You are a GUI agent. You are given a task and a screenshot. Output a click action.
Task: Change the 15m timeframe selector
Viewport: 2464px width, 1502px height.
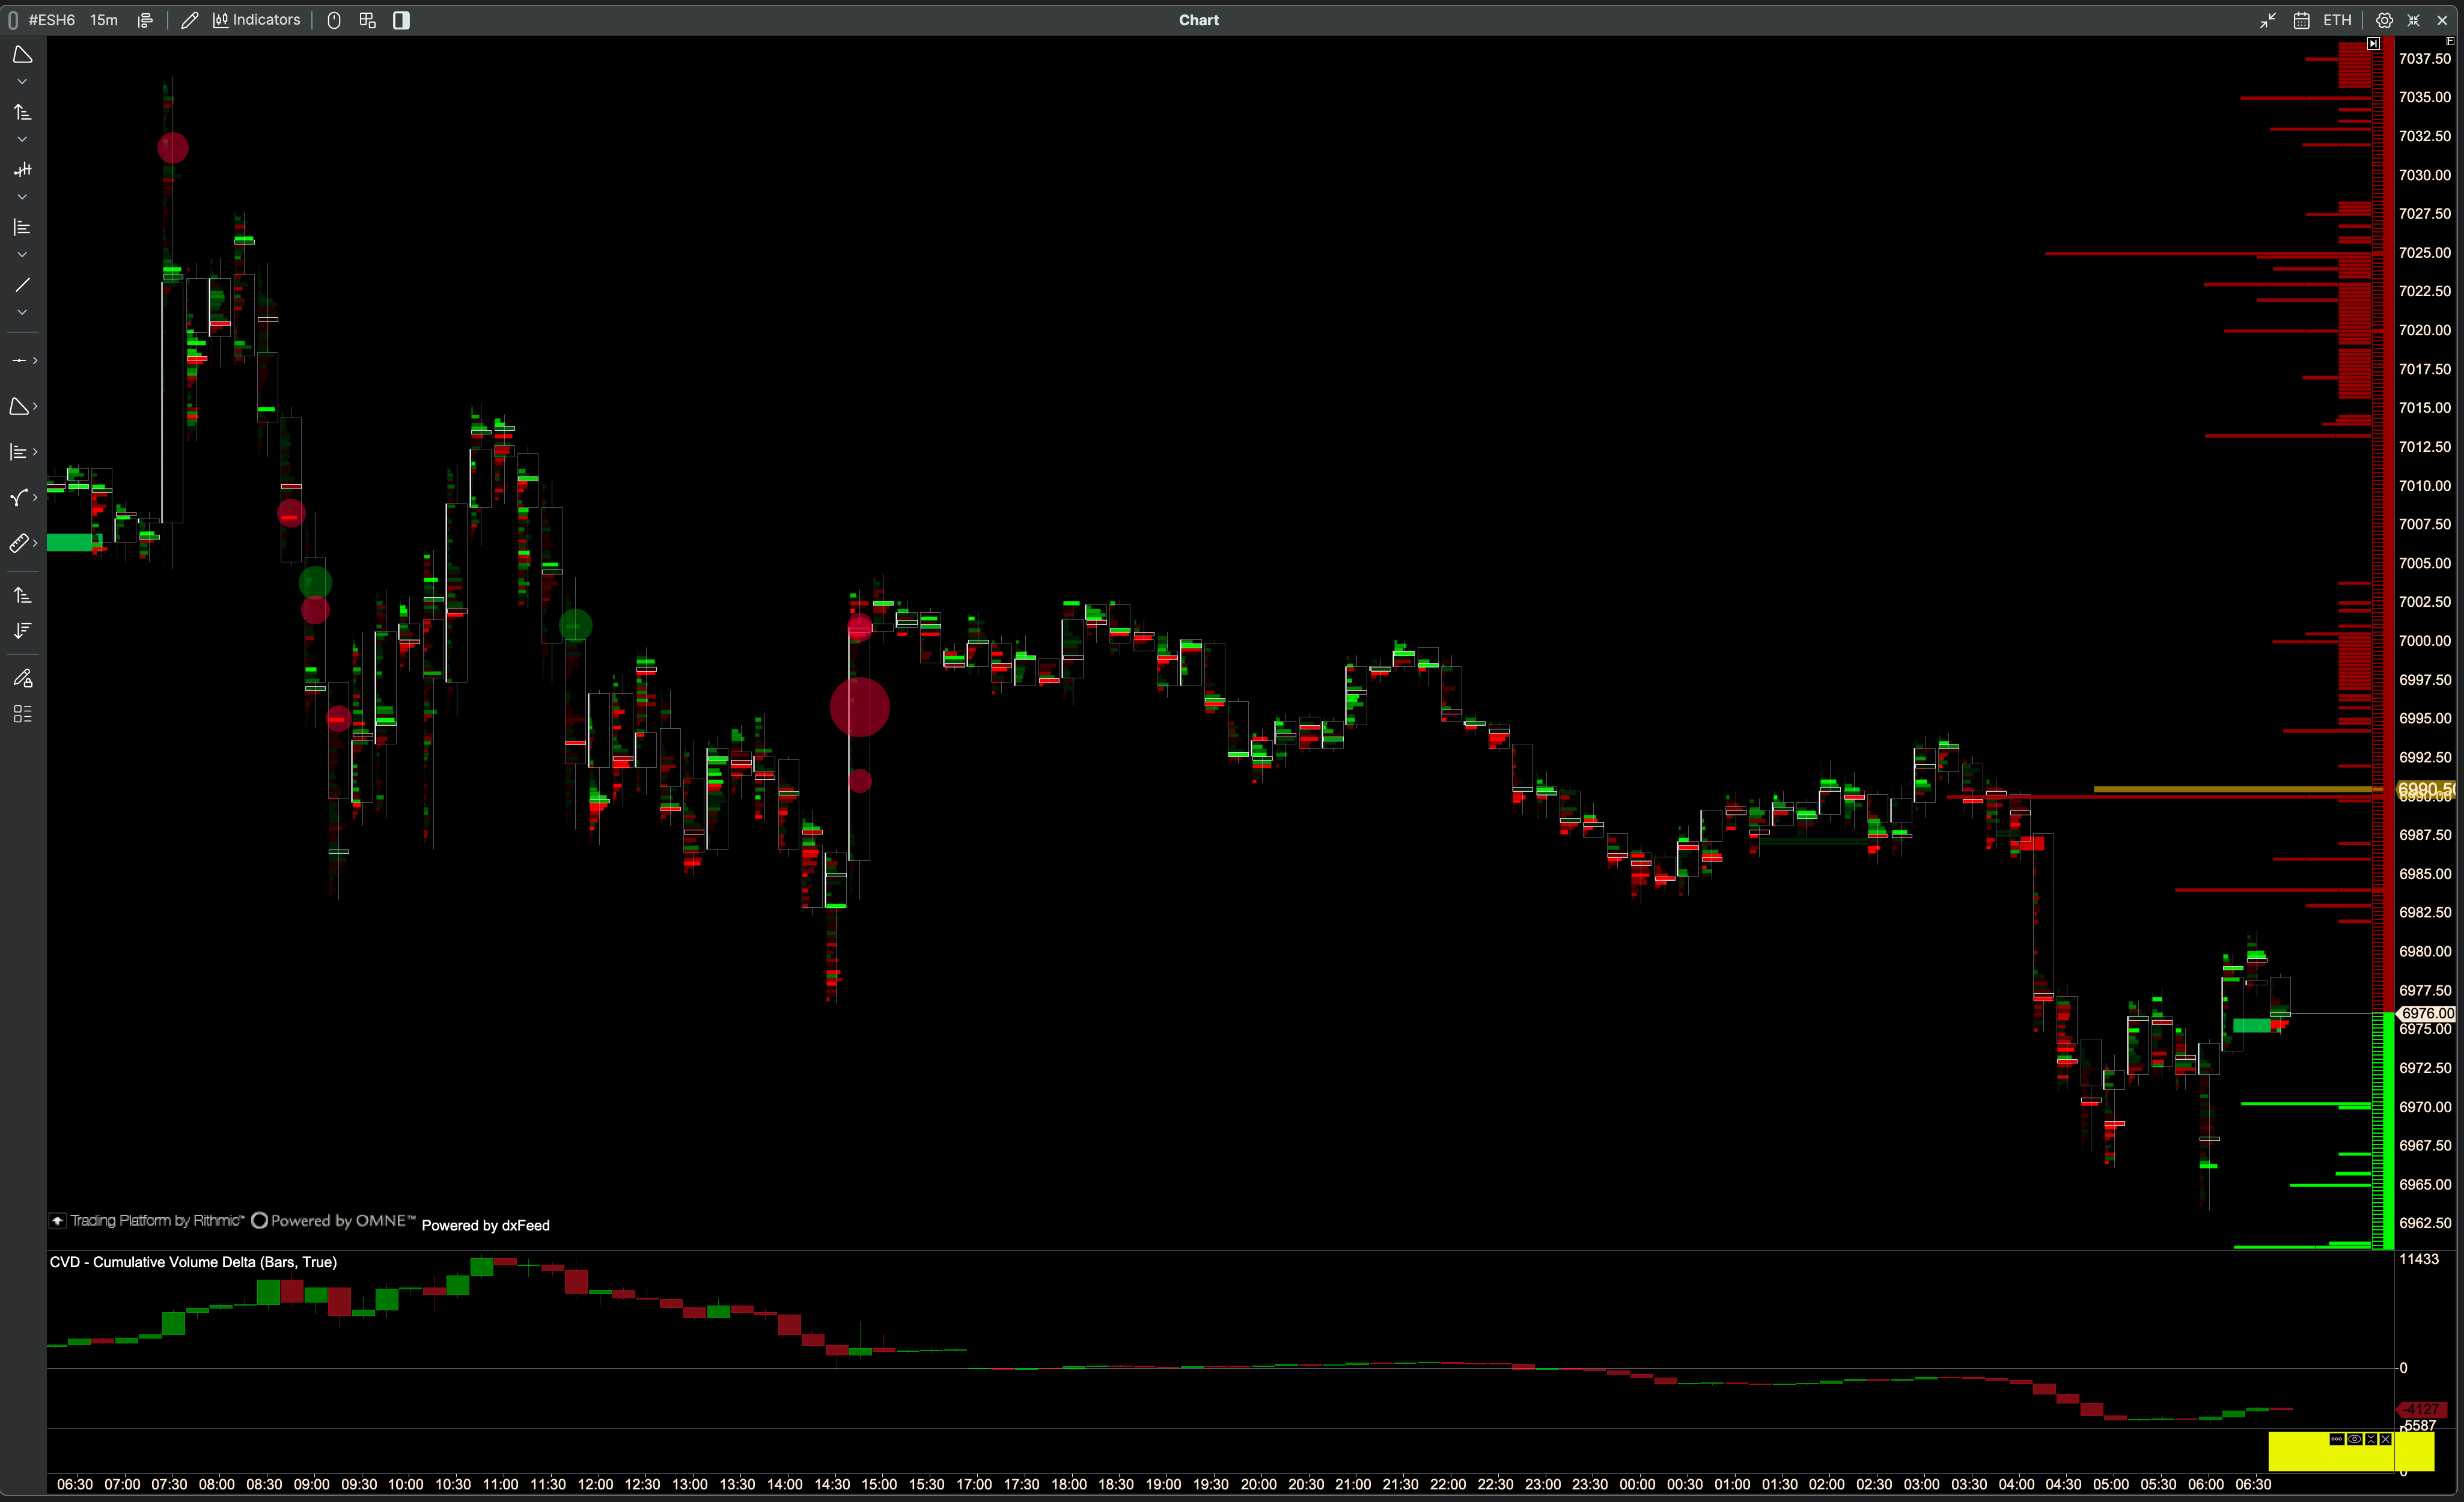point(103,20)
